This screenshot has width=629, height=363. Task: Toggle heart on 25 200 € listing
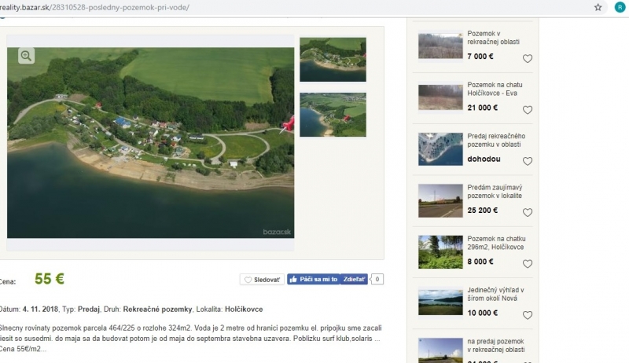[x=528, y=212]
